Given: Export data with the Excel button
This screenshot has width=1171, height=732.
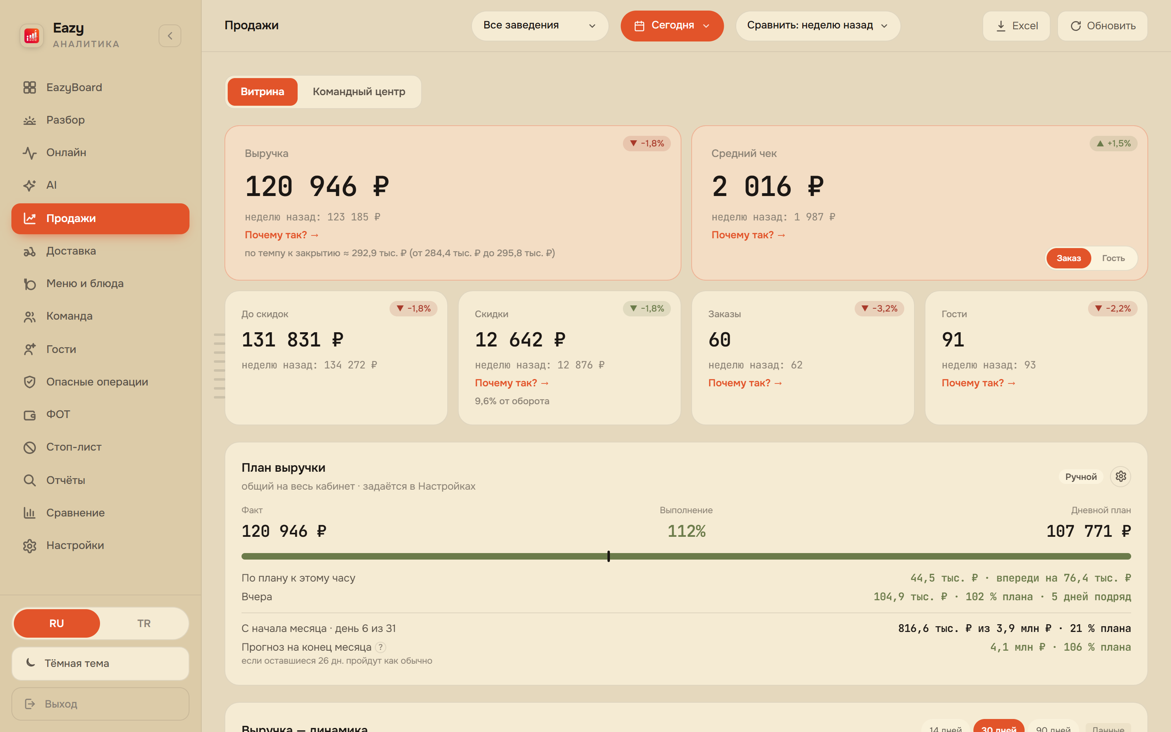Looking at the screenshot, I should click(1016, 26).
